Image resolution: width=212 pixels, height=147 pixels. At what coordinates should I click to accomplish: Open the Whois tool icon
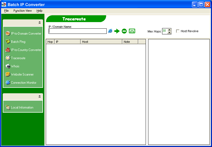[x=8, y=66]
